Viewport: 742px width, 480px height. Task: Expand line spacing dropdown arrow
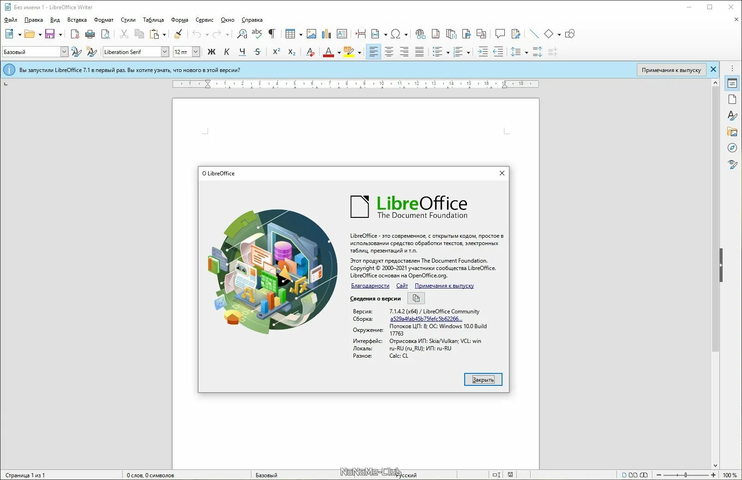tap(526, 52)
